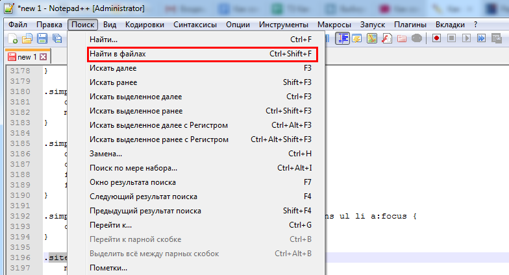This screenshot has width=509, height=275.
Task: Open the Опции menu
Action: tap(238, 25)
